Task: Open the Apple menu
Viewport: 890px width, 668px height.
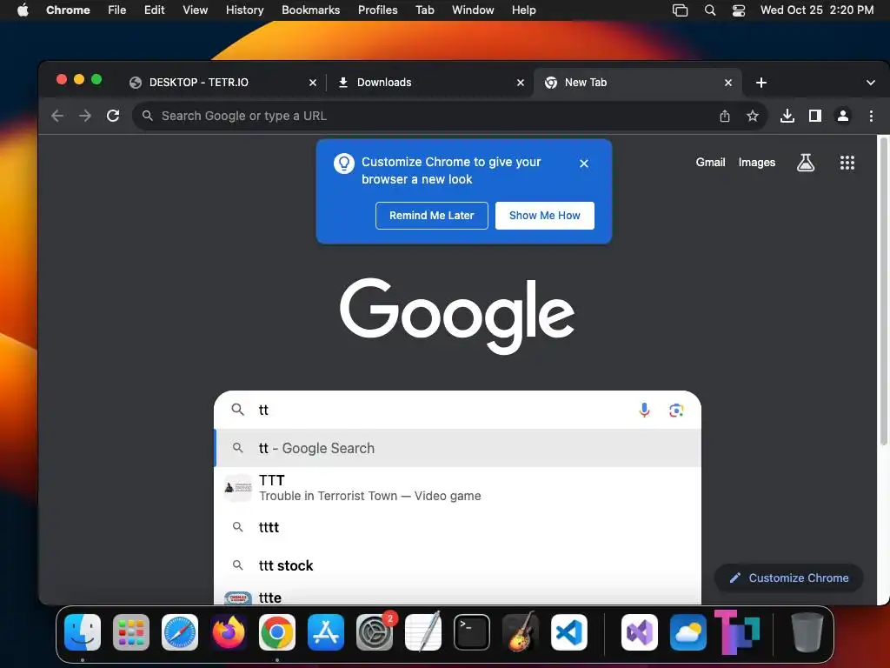Action: (23, 10)
